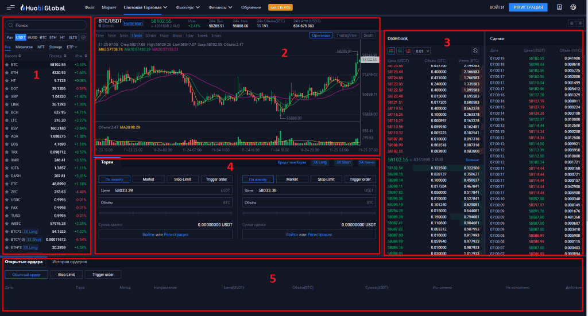The height and width of the screenshot is (316, 588).
Task: Switch to the HUSD market tab
Action: (x=32, y=37)
